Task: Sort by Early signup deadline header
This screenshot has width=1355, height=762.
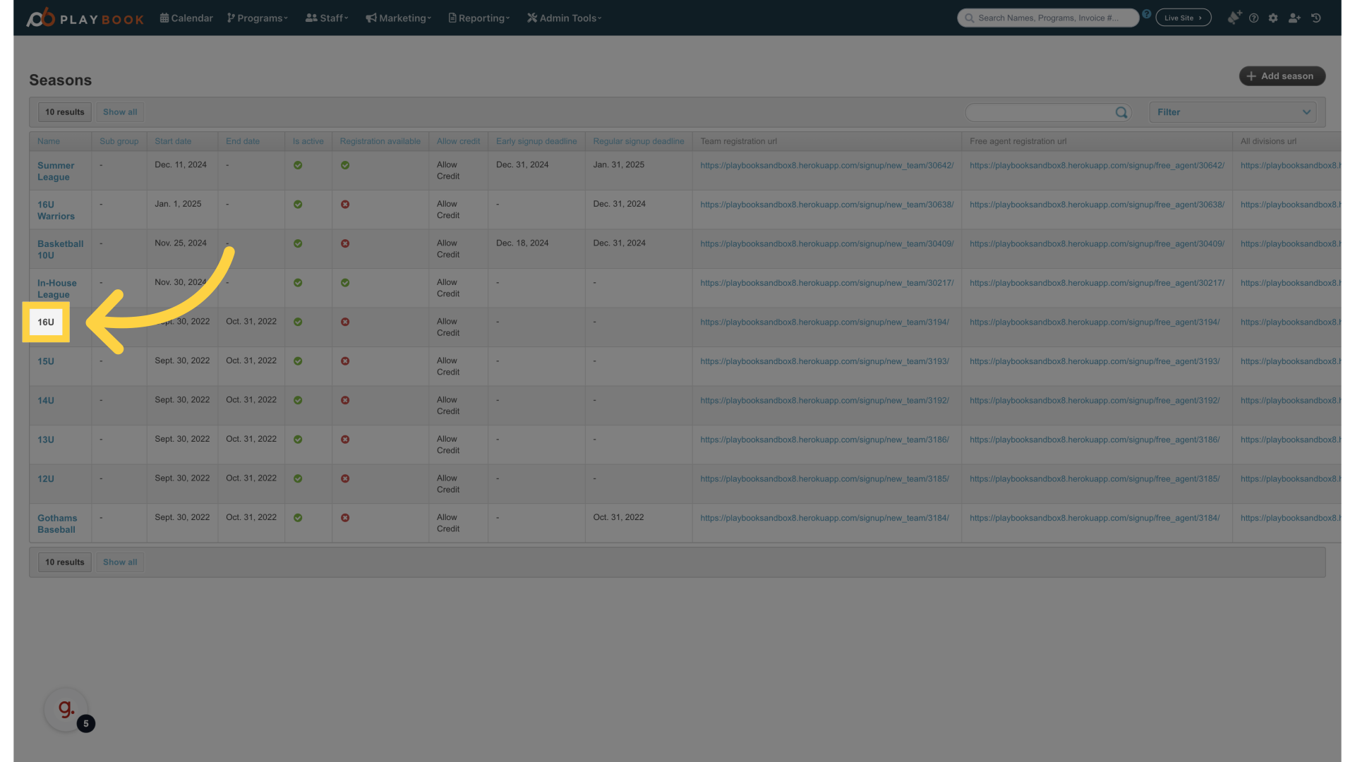Action: tap(536, 141)
